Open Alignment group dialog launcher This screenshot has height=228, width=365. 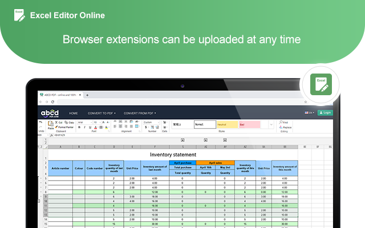[x=139, y=131]
